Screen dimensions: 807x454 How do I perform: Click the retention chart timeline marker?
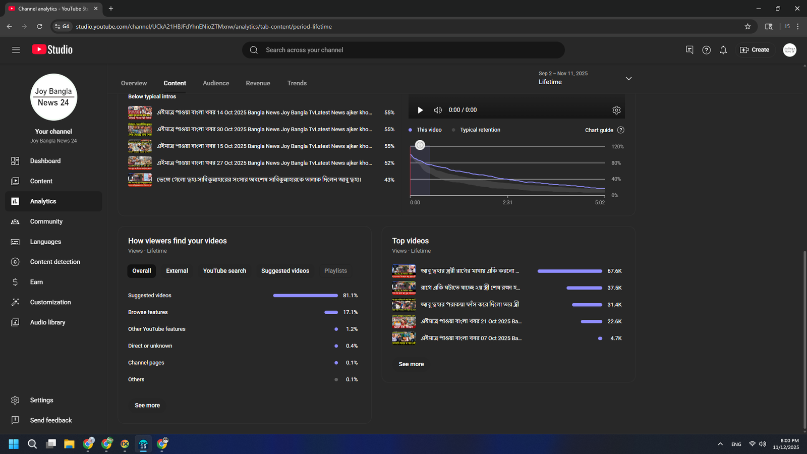(x=420, y=145)
